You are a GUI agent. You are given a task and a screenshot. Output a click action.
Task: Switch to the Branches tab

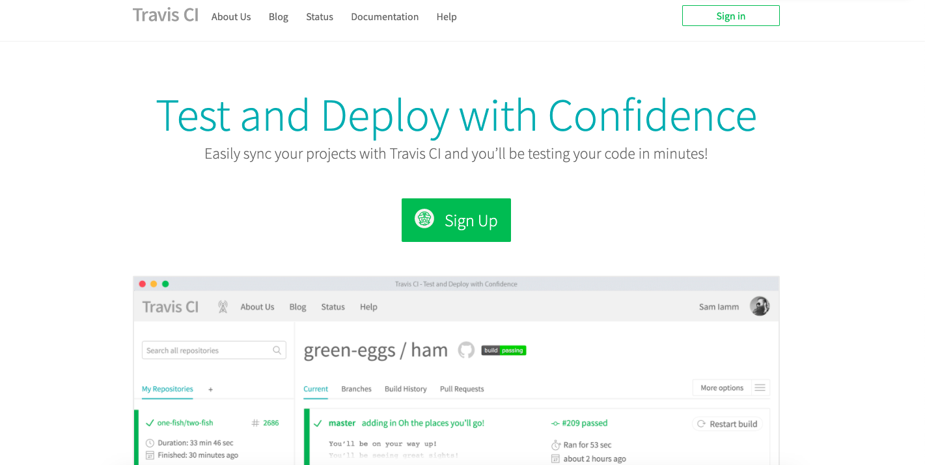pyautogui.click(x=356, y=389)
